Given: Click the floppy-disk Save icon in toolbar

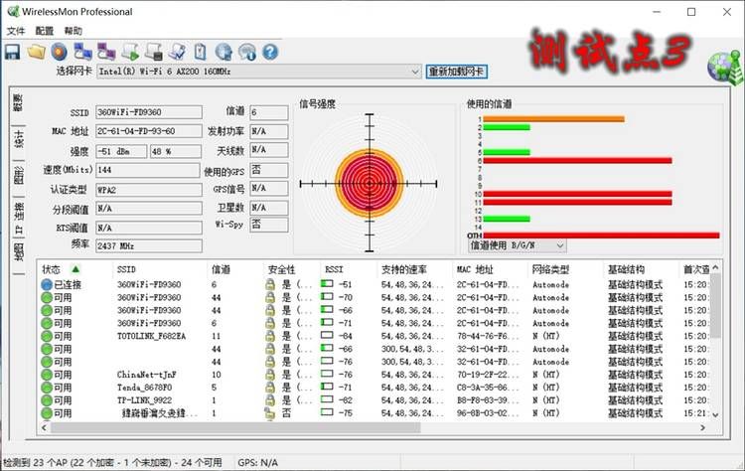Looking at the screenshot, I should 12,52.
